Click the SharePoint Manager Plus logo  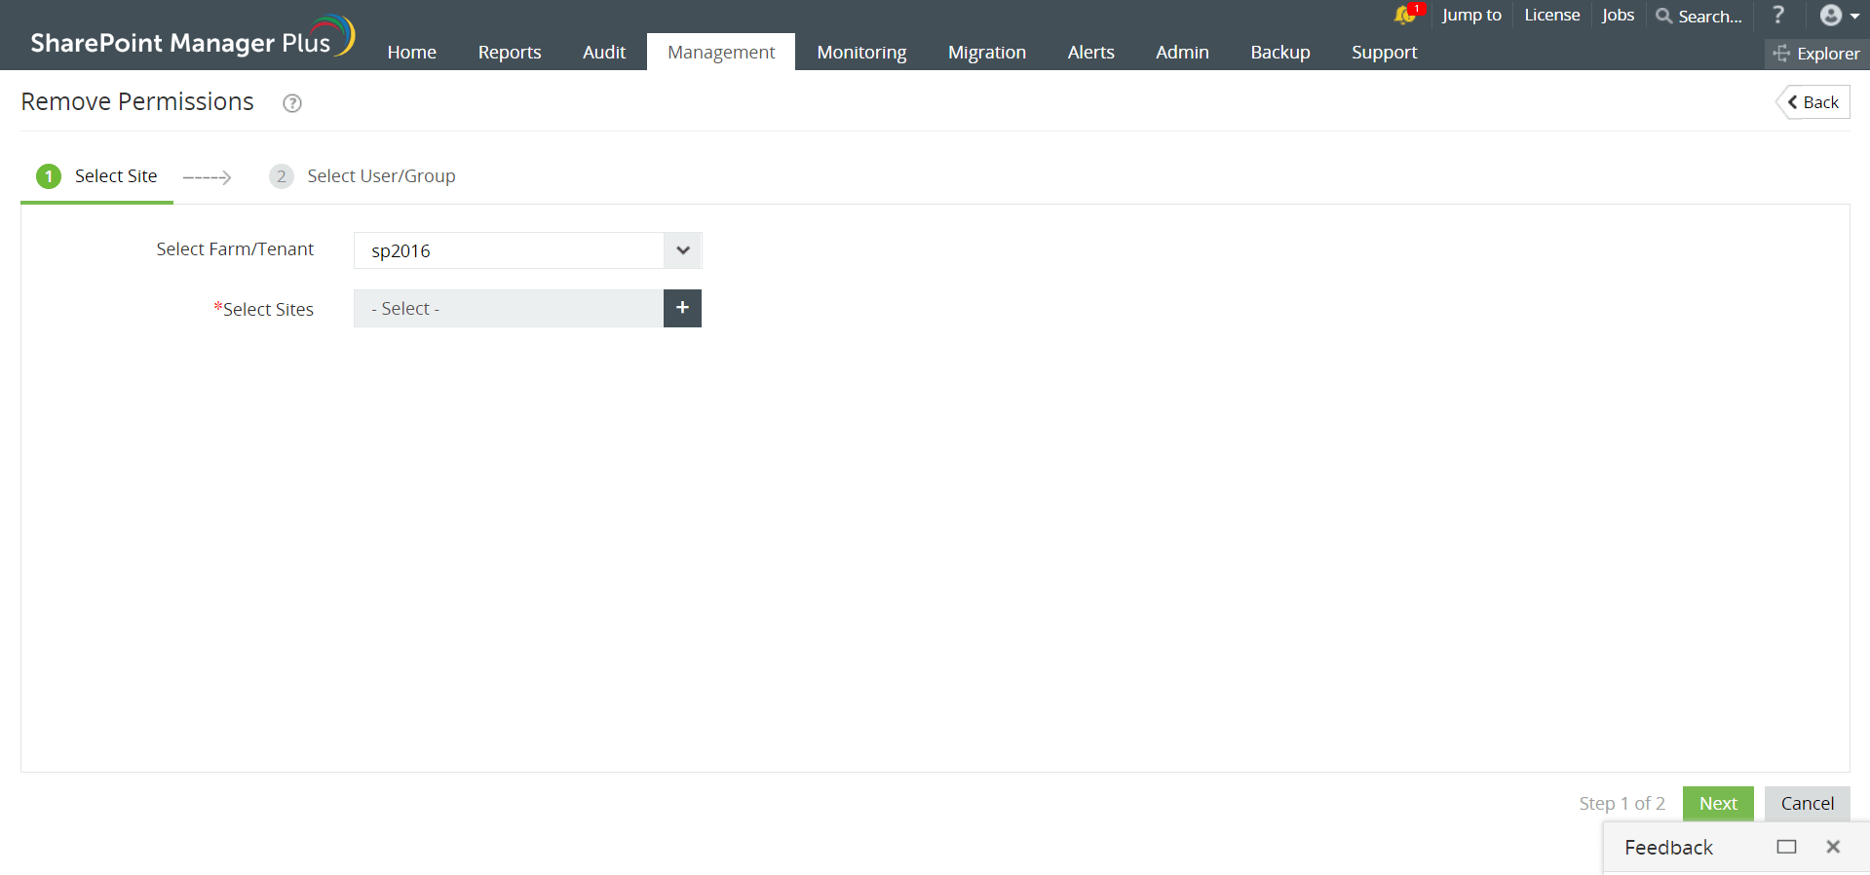pyautogui.click(x=193, y=37)
